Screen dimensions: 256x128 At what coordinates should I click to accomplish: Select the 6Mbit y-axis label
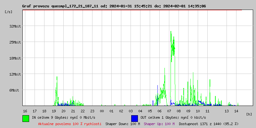[14, 90]
